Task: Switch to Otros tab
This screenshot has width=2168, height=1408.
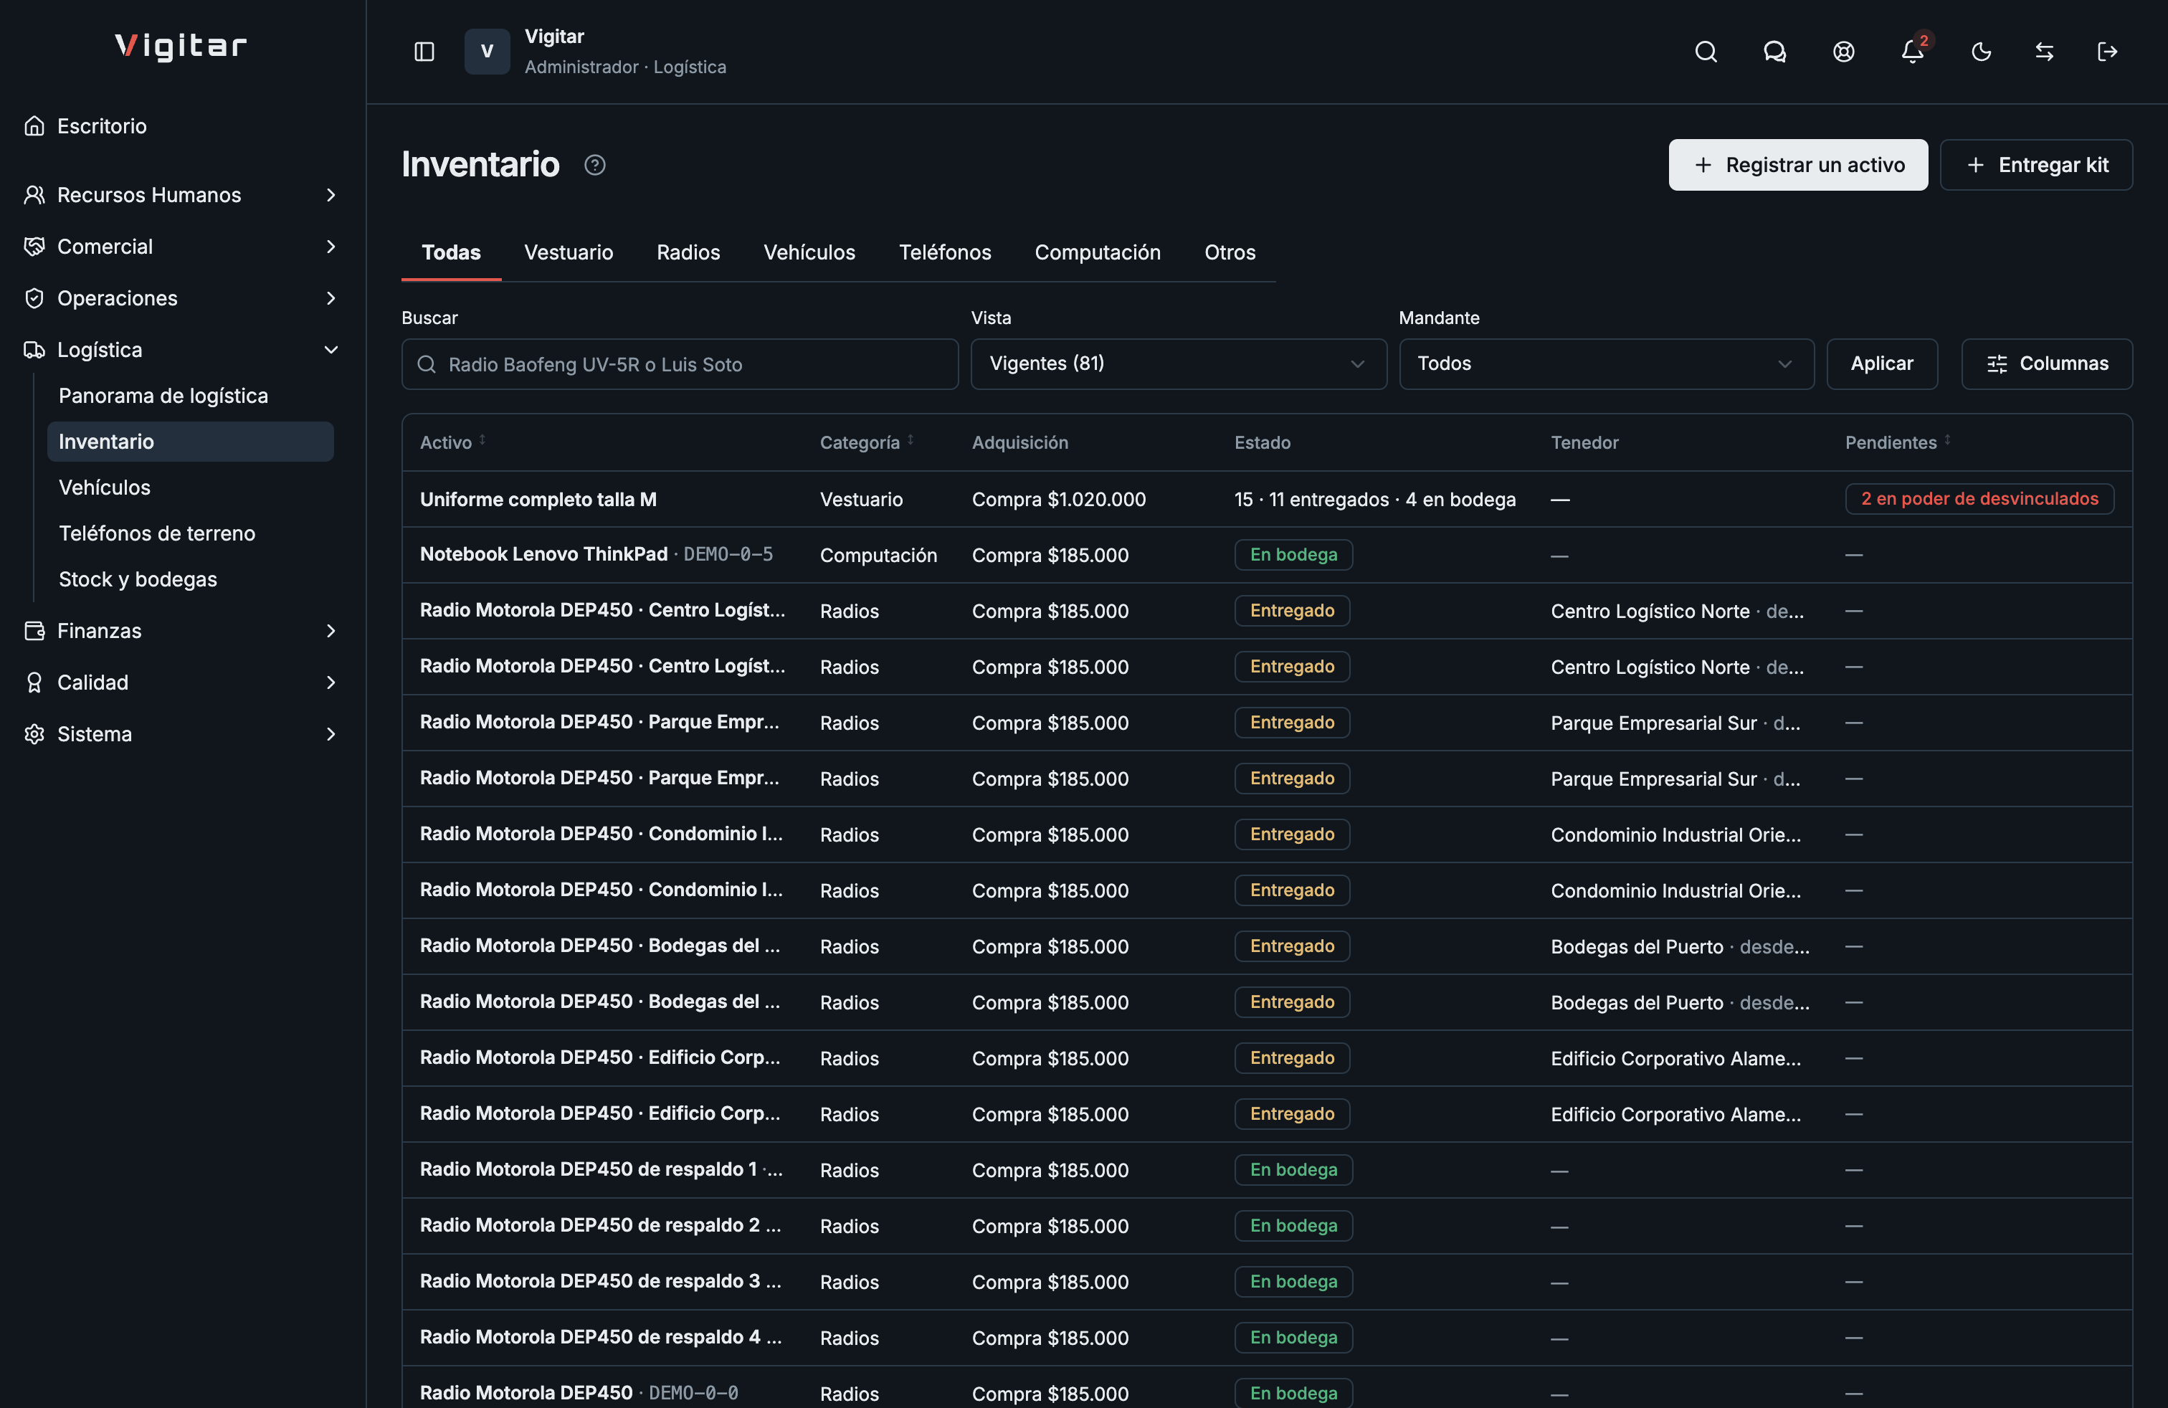Action: [x=1230, y=253]
